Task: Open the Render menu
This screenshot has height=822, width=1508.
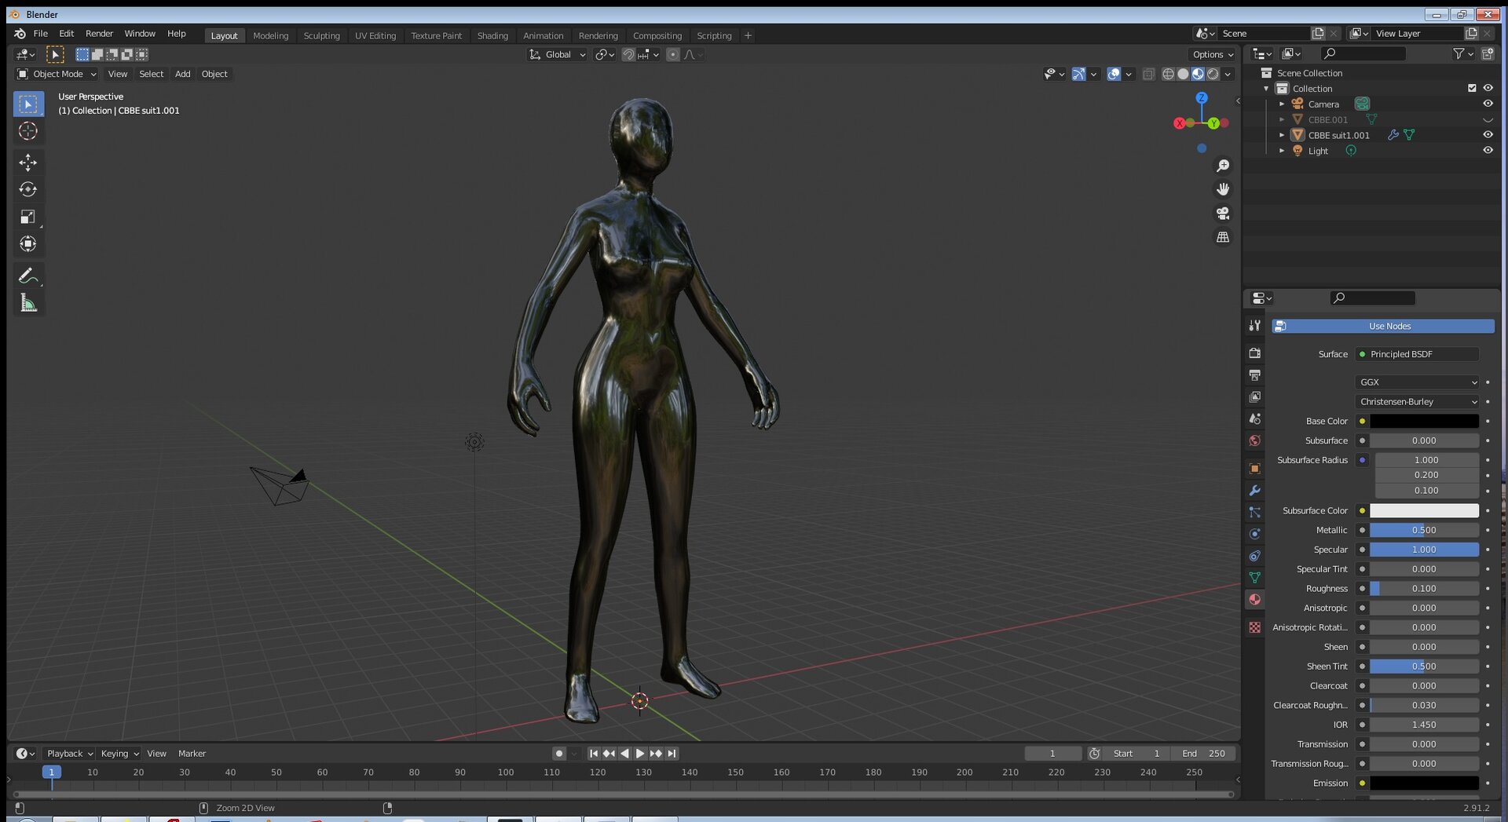Action: click(99, 34)
